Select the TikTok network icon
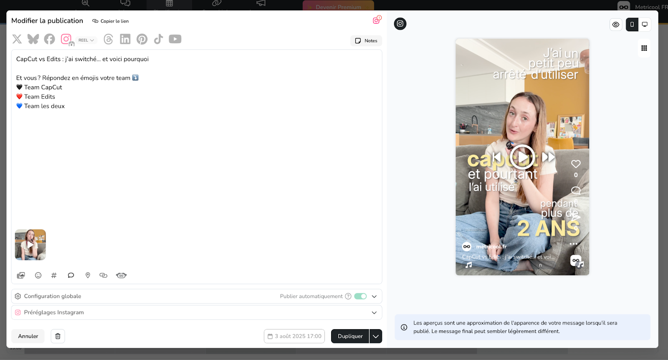This screenshot has height=360, width=668. pyautogui.click(x=158, y=39)
